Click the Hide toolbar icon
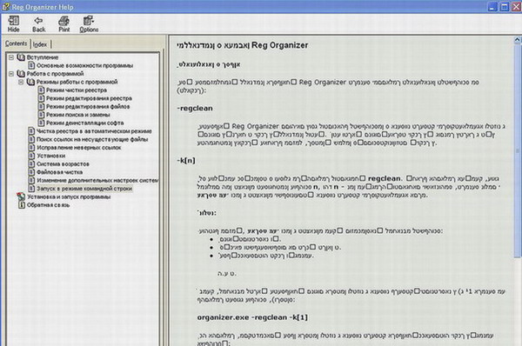This screenshot has width=522, height=346. (13, 21)
